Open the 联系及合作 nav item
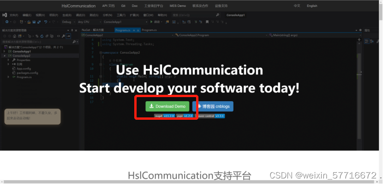 pyautogui.click(x=200, y=6)
